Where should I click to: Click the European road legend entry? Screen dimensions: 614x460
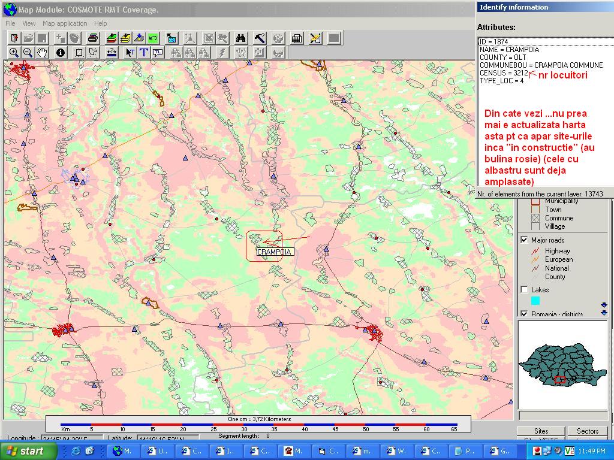tap(558, 259)
